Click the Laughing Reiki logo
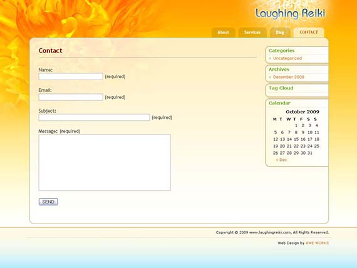357x268 pixels. (x=290, y=14)
